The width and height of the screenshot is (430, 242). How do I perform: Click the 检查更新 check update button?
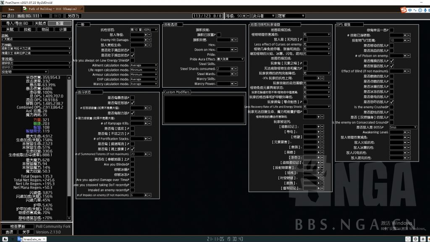tap(17, 226)
